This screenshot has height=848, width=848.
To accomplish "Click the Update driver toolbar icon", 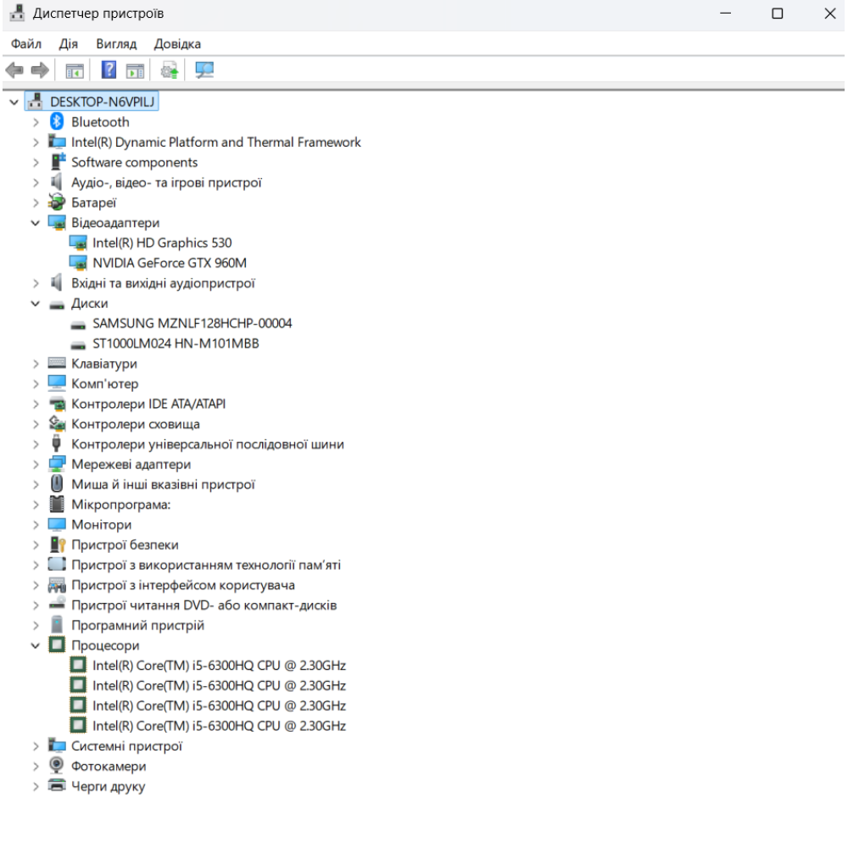I will (168, 70).
